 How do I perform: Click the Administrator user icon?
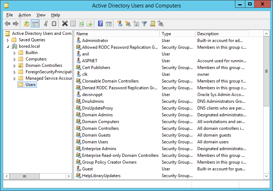click(x=79, y=41)
